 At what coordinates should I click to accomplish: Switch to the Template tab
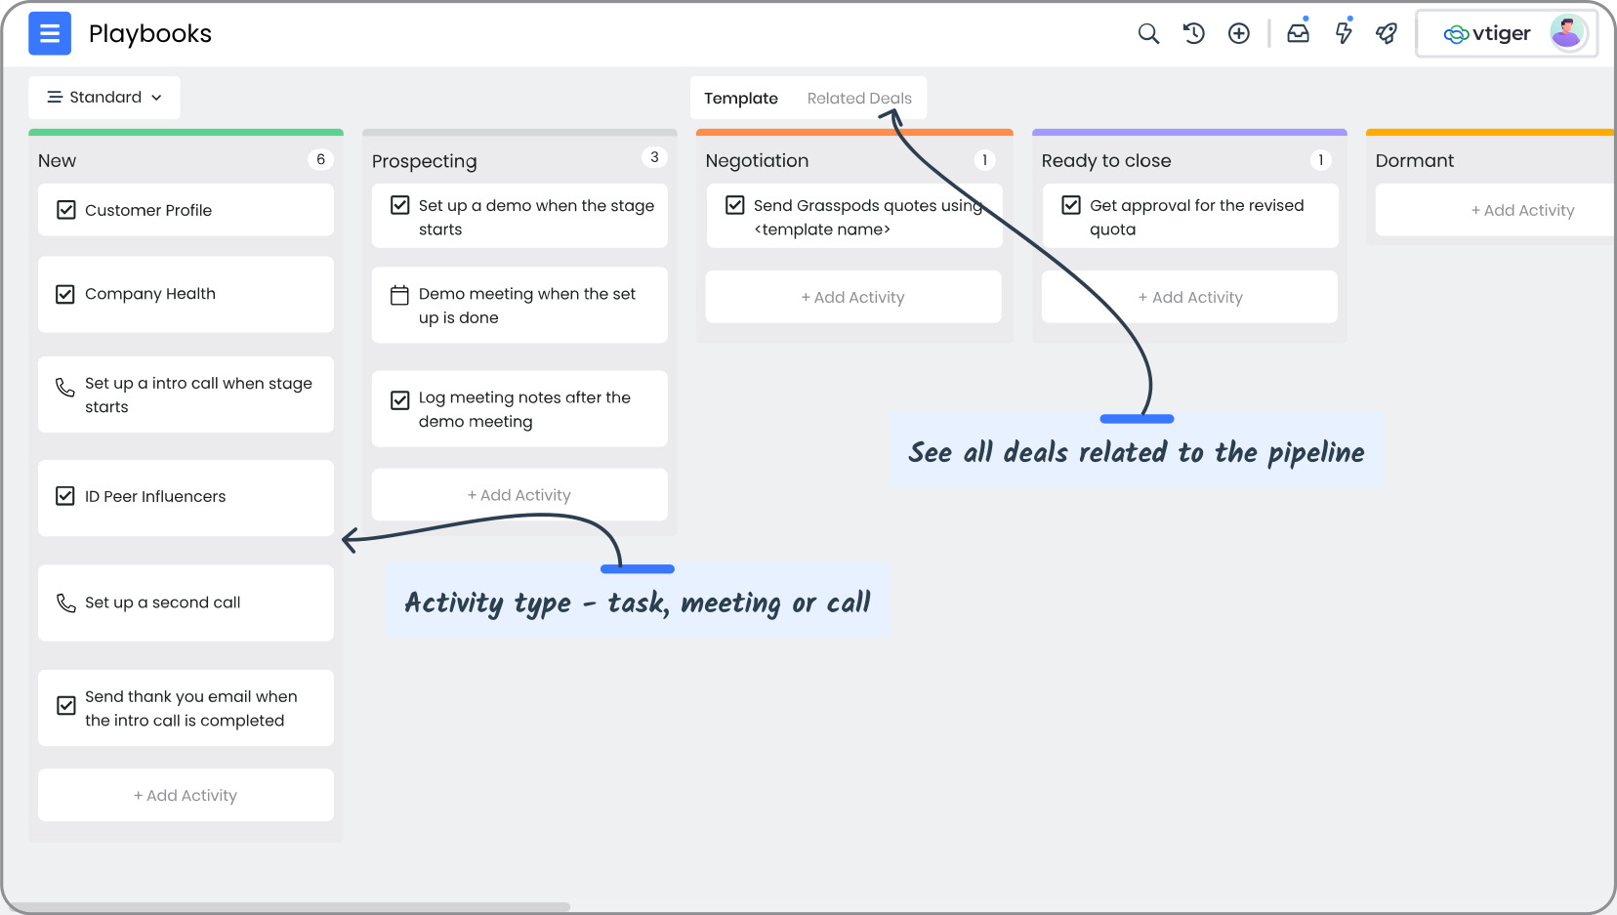pyautogui.click(x=741, y=99)
